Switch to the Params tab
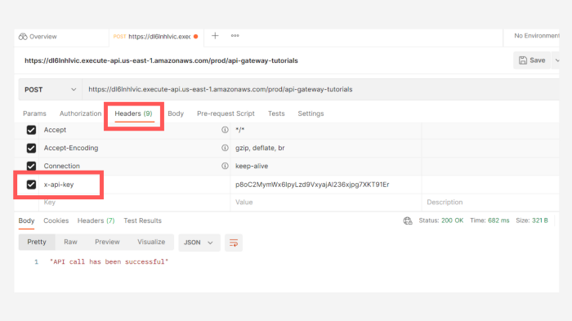 (34, 114)
